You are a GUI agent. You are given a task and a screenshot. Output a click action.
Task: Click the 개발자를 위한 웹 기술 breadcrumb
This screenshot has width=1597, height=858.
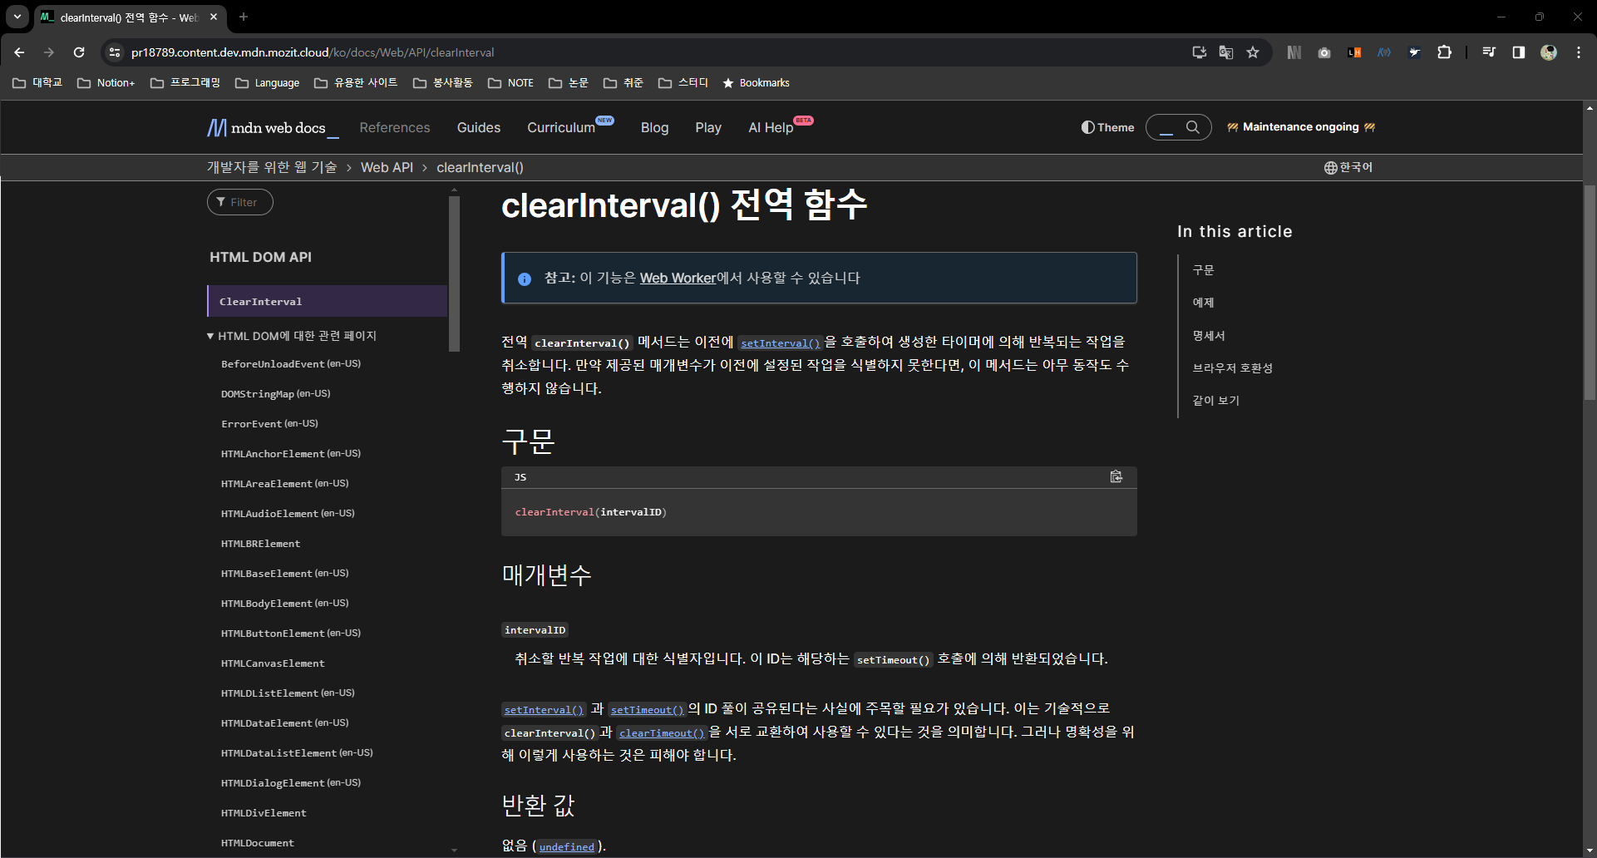(272, 167)
